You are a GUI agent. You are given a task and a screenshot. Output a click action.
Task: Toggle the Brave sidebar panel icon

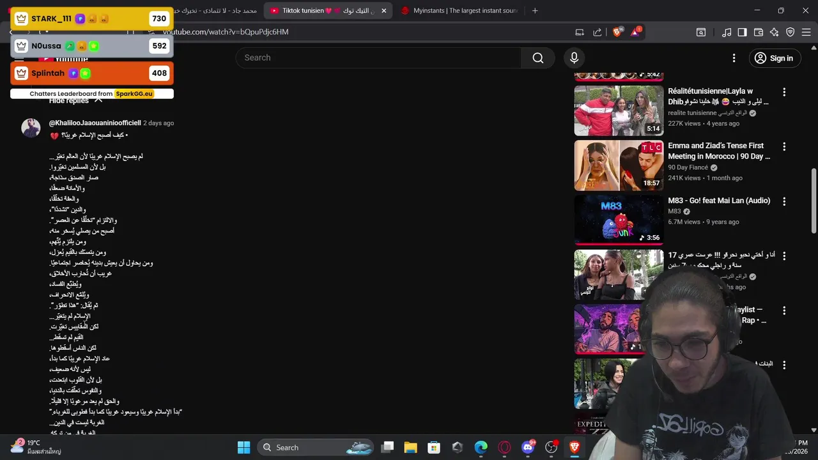click(x=742, y=32)
